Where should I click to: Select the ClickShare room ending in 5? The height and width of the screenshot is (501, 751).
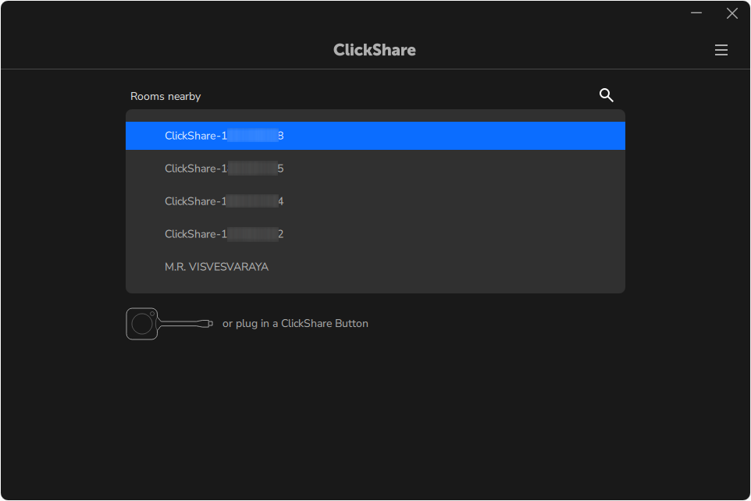point(375,169)
